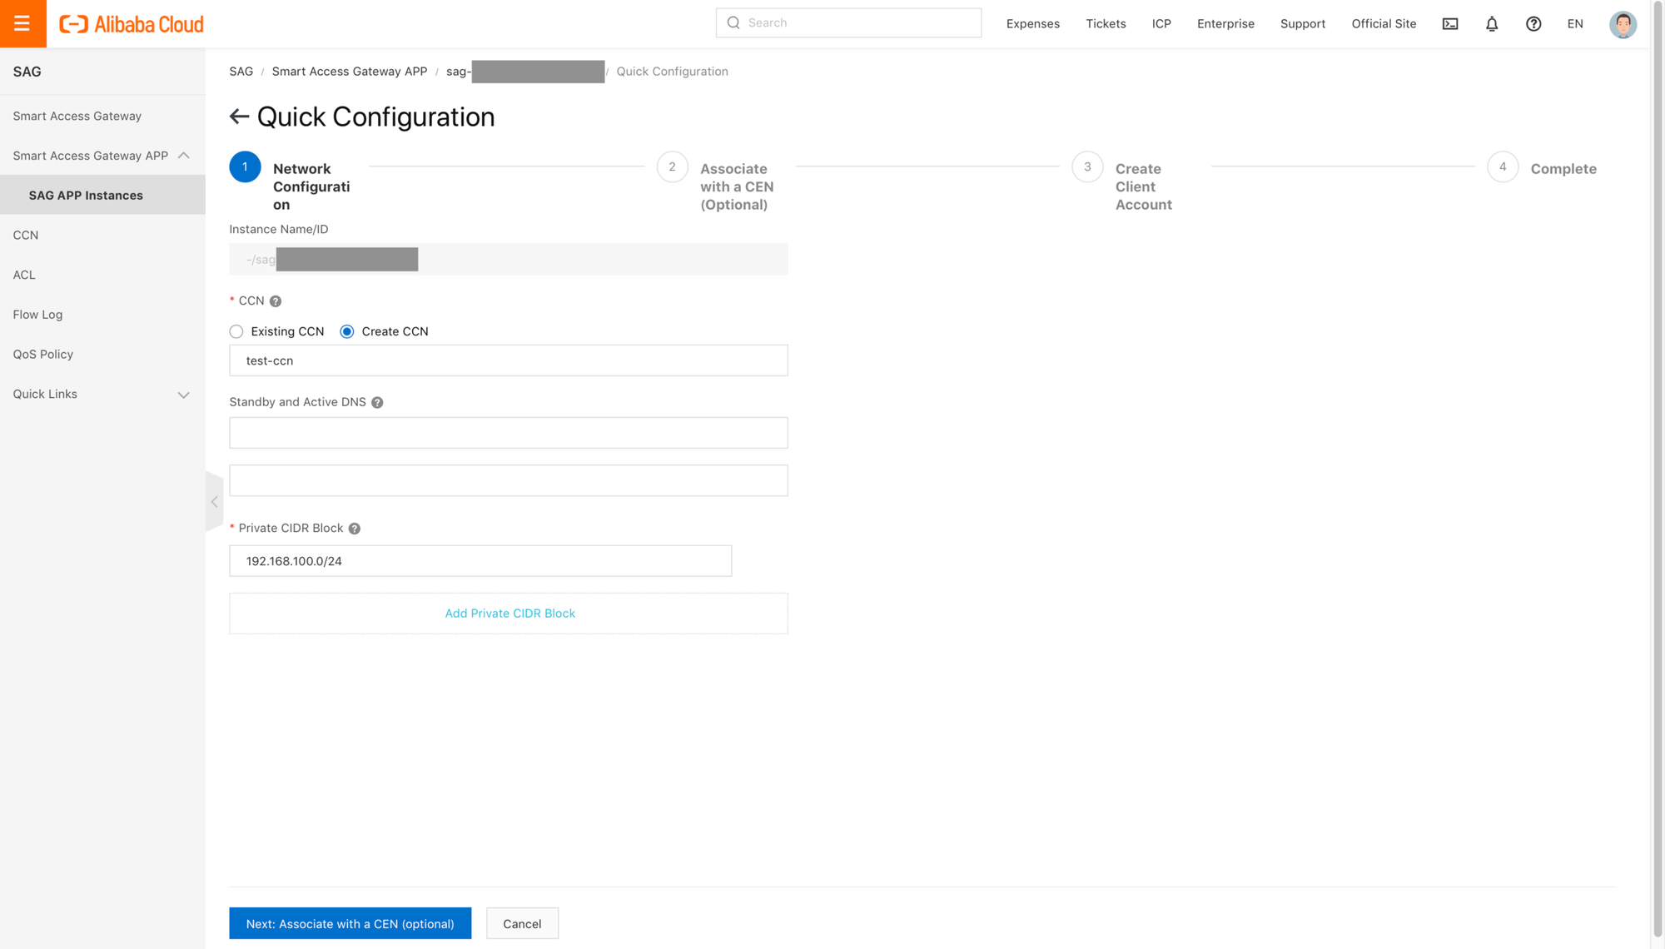Viewport: 1665px width, 949px height.
Task: Collapse the Smart Access Gateway APP section
Action: click(x=184, y=156)
